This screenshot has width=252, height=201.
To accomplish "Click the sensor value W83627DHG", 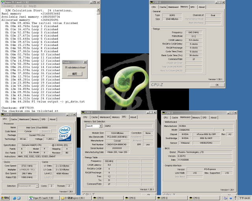I will tap(206, 143).
